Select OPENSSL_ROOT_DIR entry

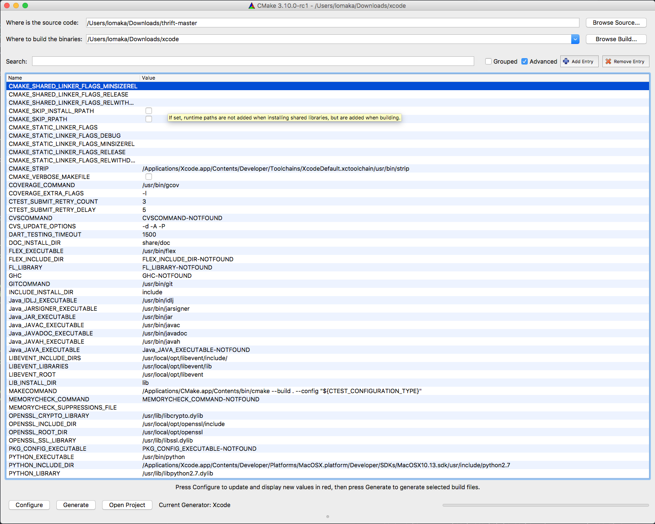click(x=328, y=432)
